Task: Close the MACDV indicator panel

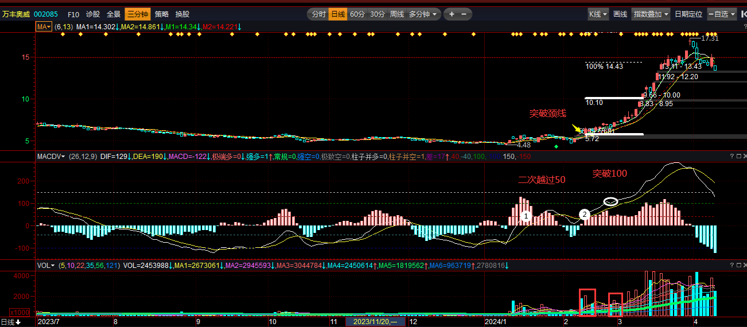Action: pos(744,156)
